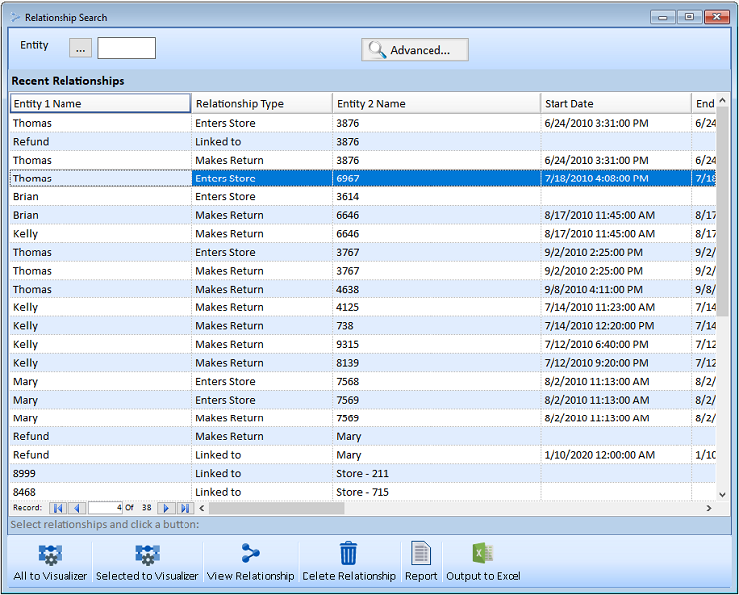
Task: Jump to the last record
Action: point(185,508)
